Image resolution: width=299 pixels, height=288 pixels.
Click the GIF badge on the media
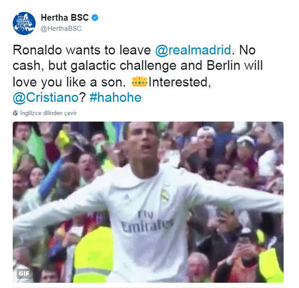24,274
